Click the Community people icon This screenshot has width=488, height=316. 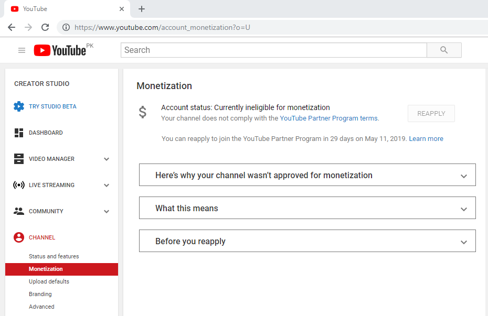coord(19,211)
